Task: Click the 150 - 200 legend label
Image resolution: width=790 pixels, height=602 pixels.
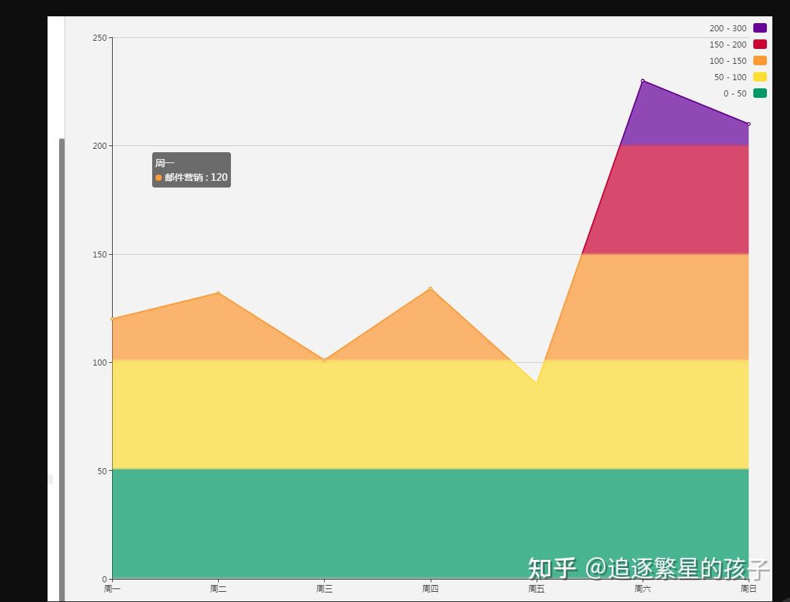Action: tap(728, 44)
